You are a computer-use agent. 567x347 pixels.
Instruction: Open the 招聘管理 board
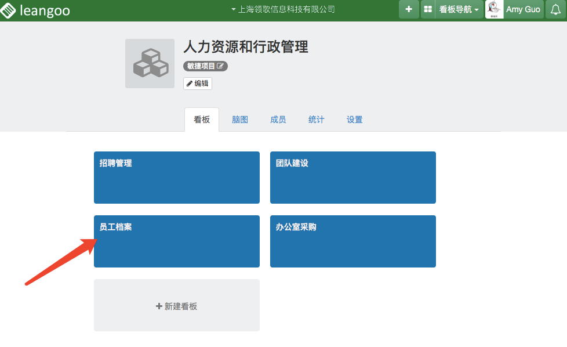(x=177, y=178)
